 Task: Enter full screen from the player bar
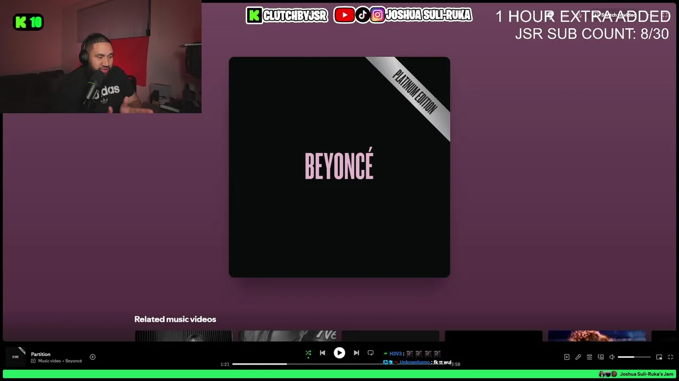pyautogui.click(x=671, y=357)
